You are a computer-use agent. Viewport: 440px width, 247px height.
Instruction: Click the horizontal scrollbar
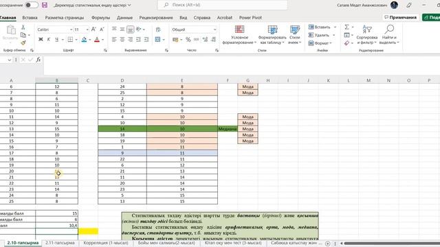pos(391,244)
